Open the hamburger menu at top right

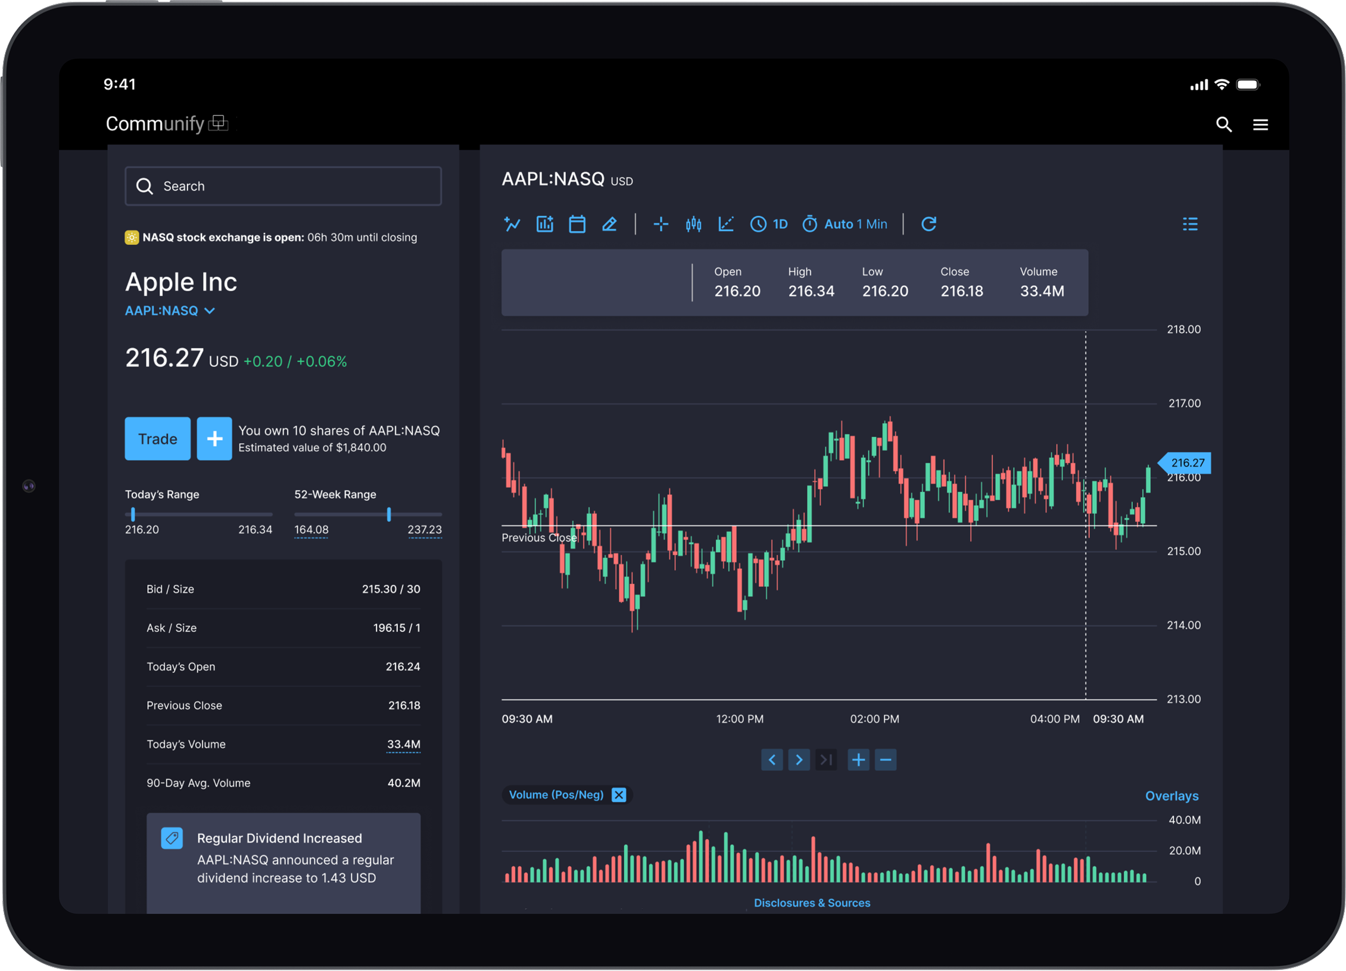click(x=1260, y=125)
